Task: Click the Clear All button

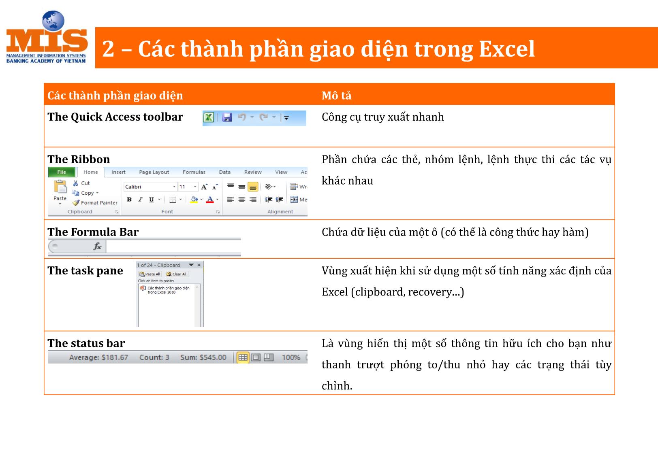Action: coord(176,274)
